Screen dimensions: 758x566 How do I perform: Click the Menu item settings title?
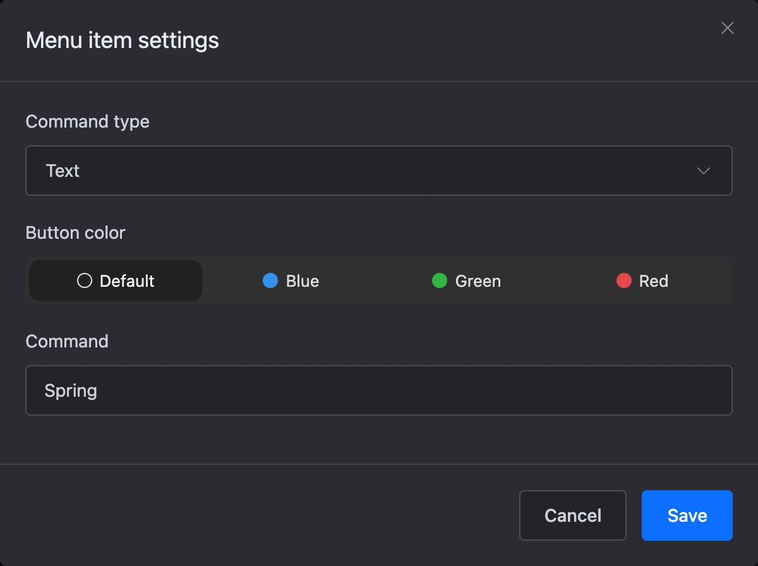click(123, 40)
